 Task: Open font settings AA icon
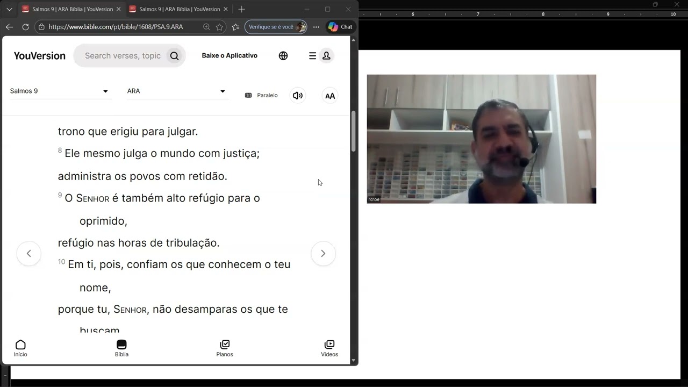coord(330,96)
